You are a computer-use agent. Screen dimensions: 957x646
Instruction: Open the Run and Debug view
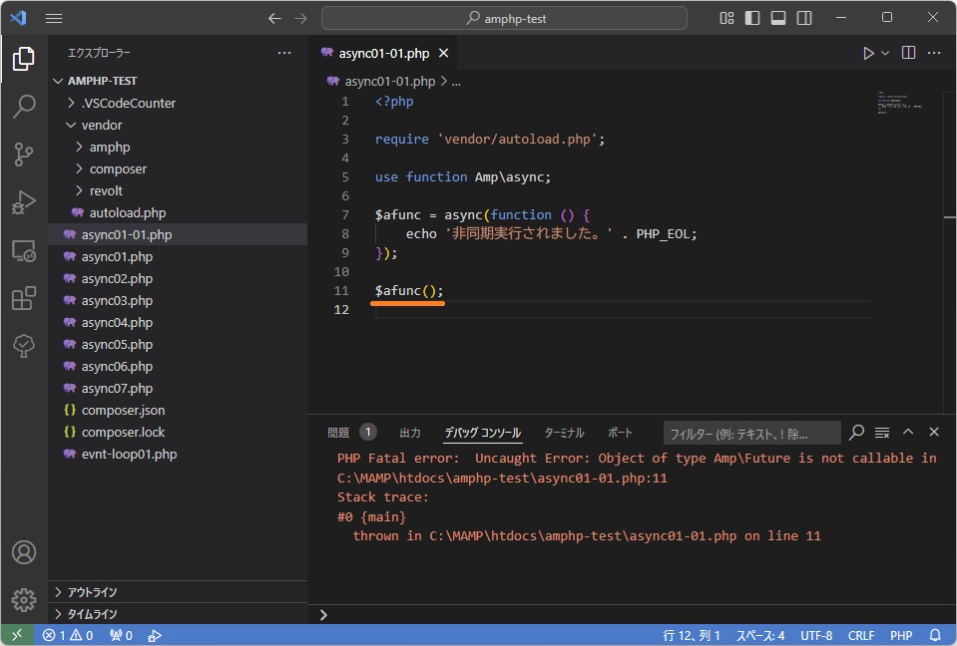pos(24,202)
